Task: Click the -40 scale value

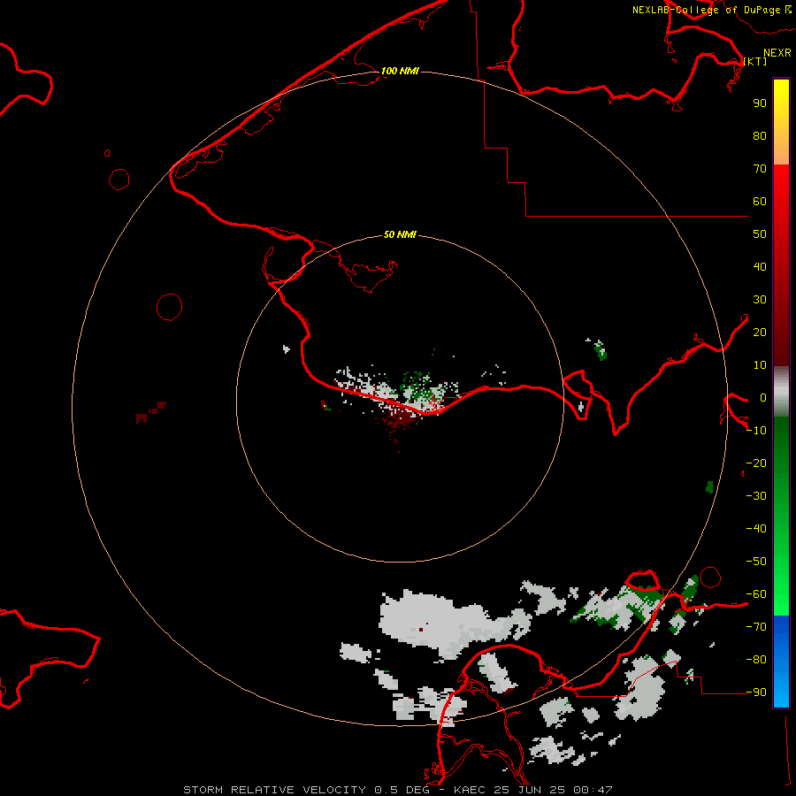Action: click(756, 529)
